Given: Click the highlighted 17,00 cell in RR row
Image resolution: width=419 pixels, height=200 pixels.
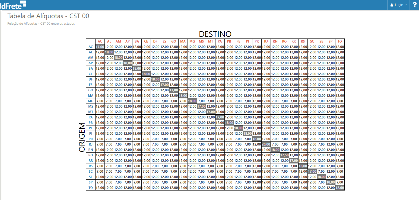Looking at the screenshot, I should click(294, 160).
